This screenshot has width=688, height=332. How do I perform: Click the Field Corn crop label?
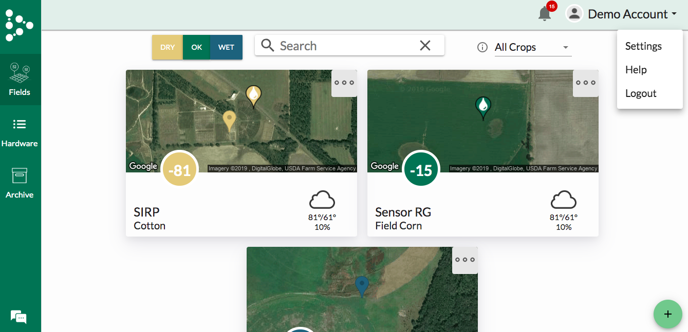coord(399,226)
